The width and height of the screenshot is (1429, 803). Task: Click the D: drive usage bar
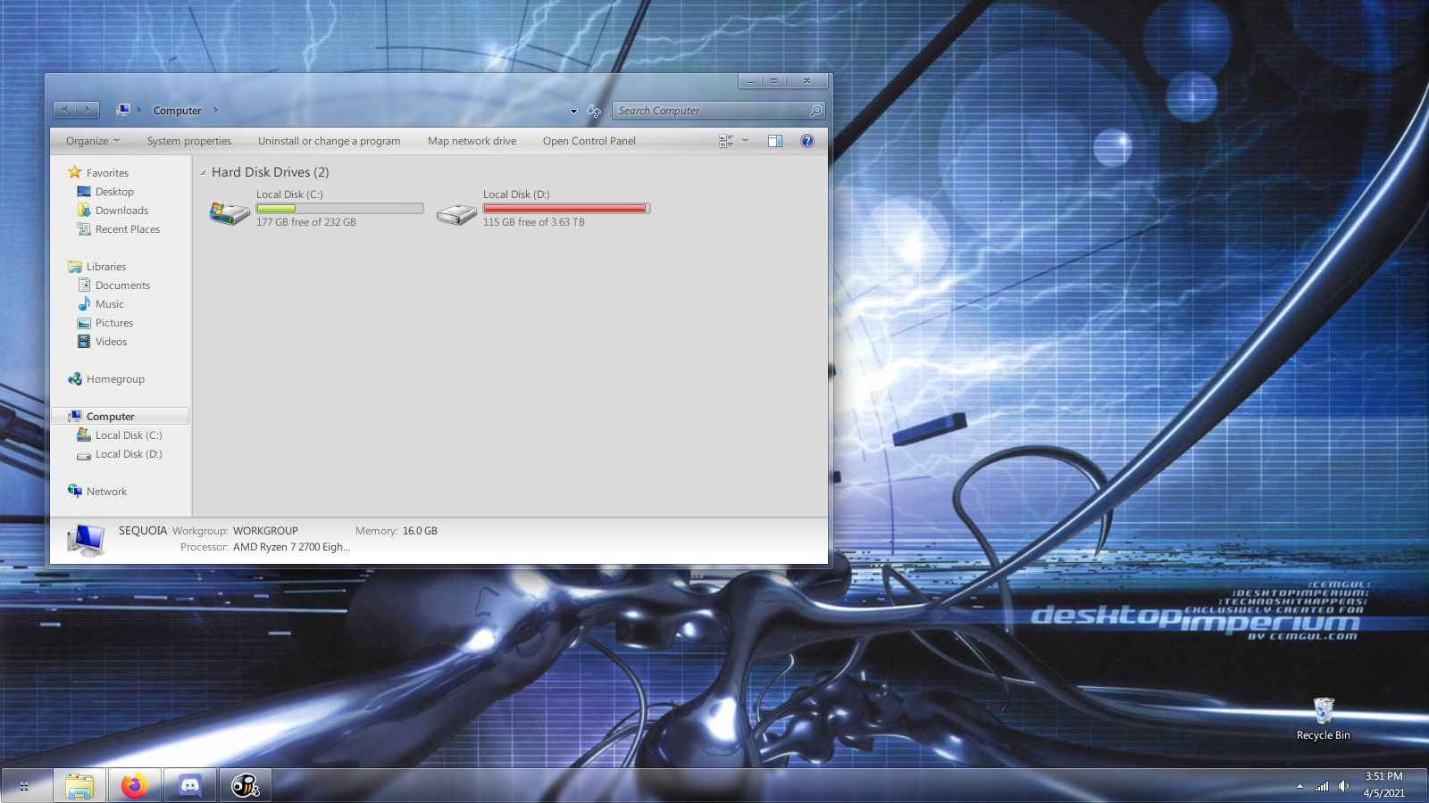coord(565,209)
